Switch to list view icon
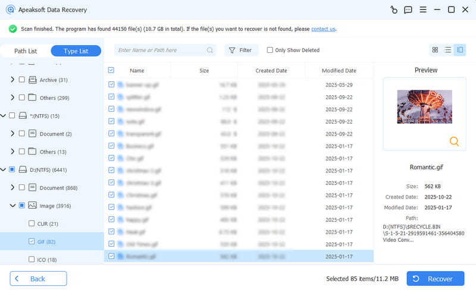This screenshot has height=290, width=476. [x=447, y=50]
